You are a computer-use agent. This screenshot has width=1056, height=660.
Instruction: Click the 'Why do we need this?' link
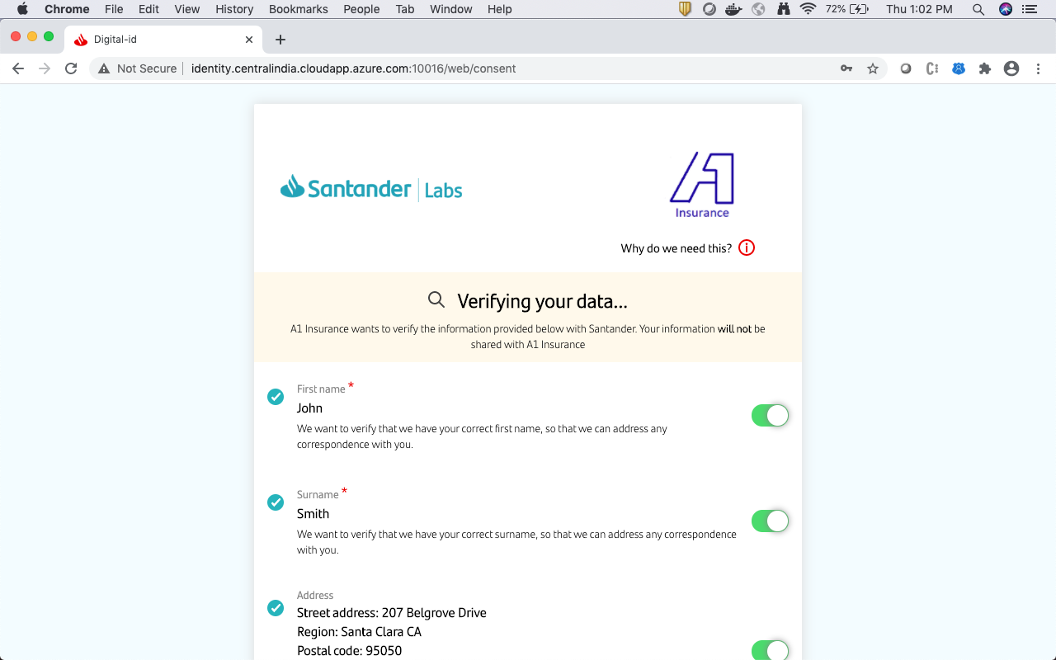[676, 248]
